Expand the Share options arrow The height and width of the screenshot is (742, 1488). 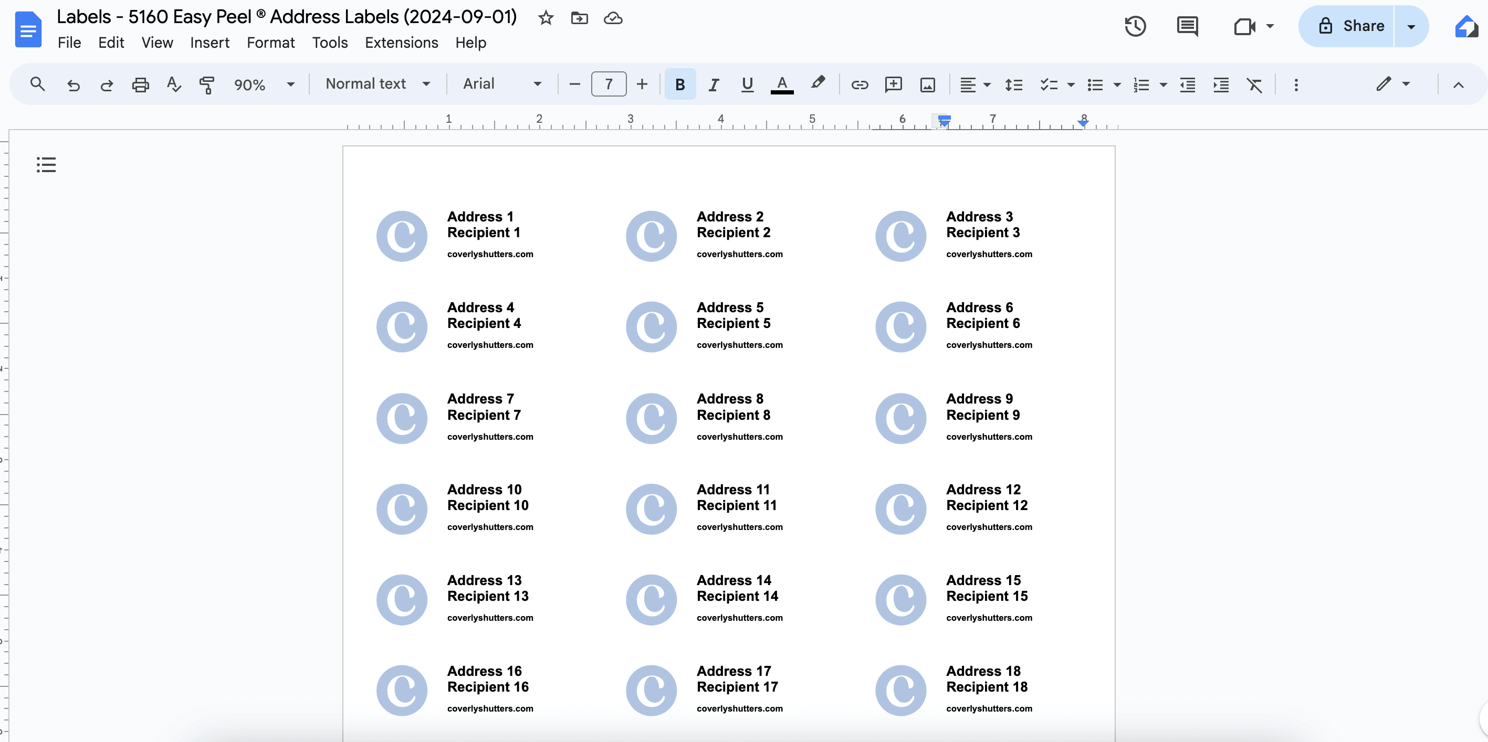coord(1411,26)
